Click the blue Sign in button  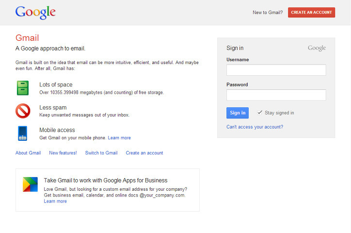[238, 113]
